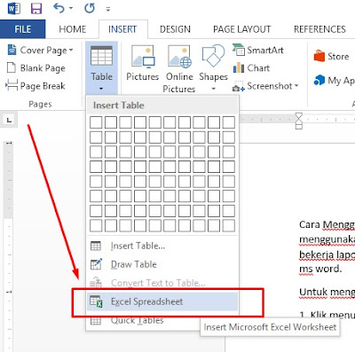Click the Pages group label
Screen dimensions: 355x352
pos(40,104)
